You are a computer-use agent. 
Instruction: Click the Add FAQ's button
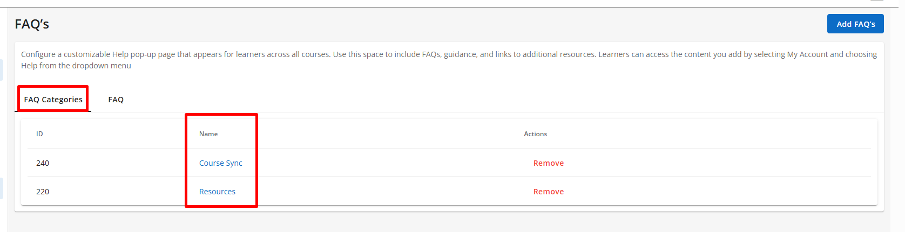click(x=855, y=24)
